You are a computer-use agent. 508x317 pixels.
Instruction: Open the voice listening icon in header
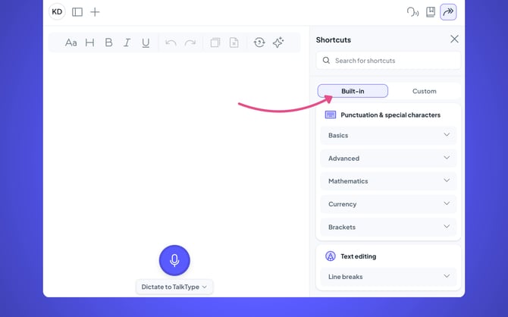(x=412, y=12)
